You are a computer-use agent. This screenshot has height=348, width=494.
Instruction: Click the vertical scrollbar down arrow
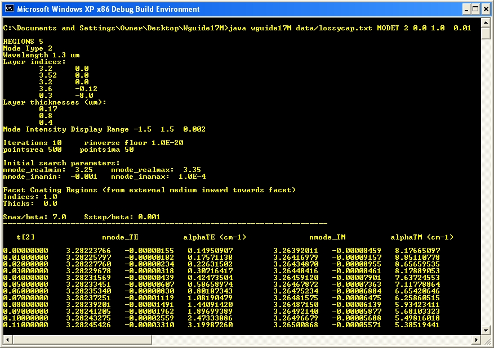pos(486,331)
